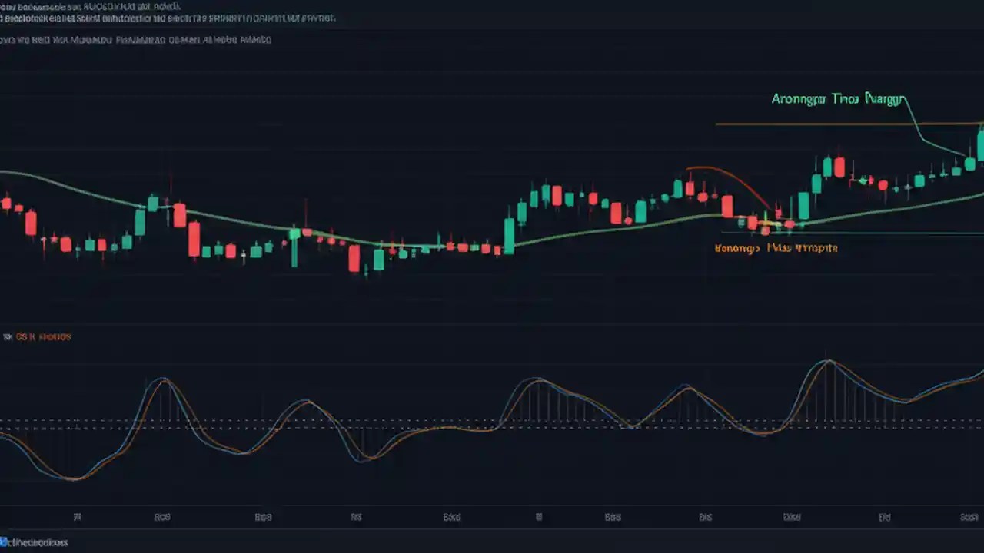Screen dimensions: 984x553
Task: Click the dotted threshold level line in the oscillator panel
Action: [307, 421]
